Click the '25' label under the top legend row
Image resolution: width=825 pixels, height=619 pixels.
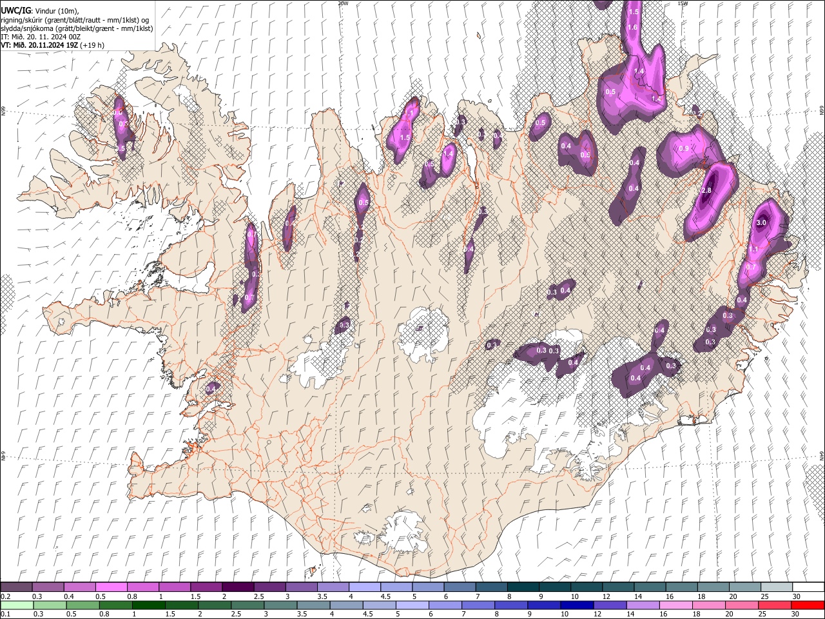coord(764,596)
